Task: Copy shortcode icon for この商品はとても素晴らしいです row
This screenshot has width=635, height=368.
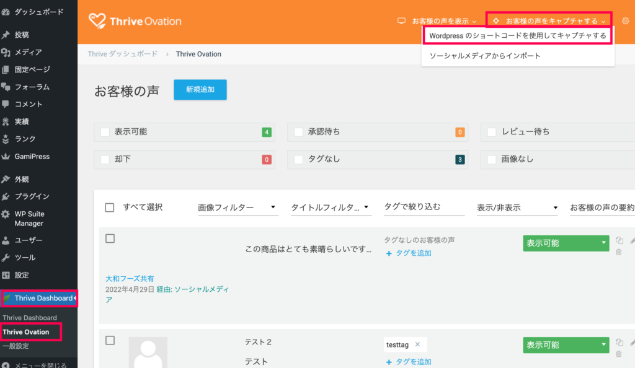Action: pos(619,240)
